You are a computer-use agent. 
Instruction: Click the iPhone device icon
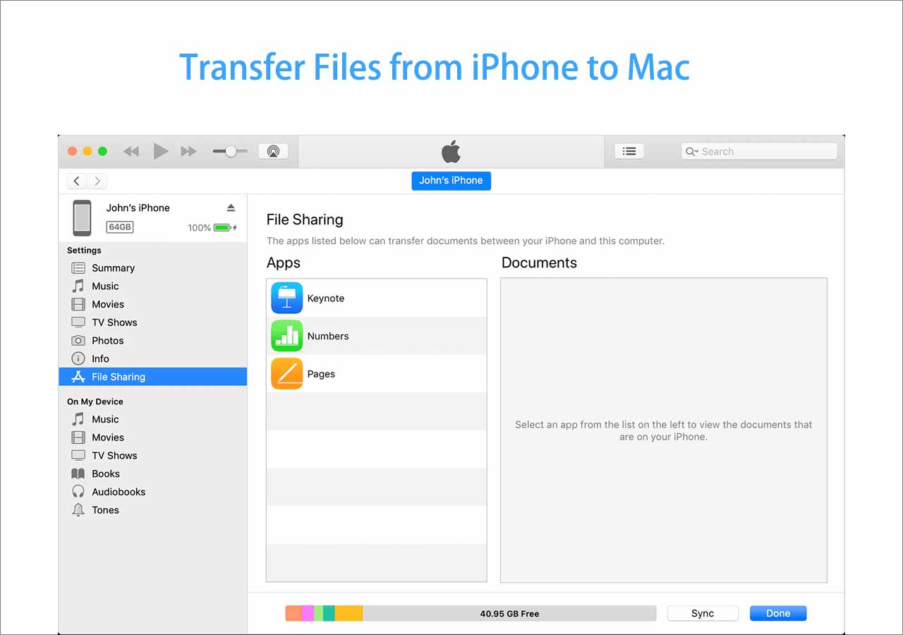click(x=82, y=217)
